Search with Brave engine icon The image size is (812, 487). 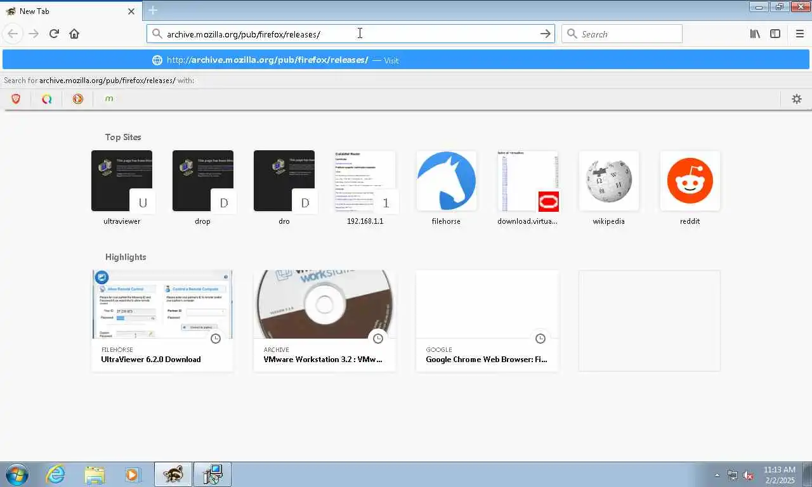(16, 99)
